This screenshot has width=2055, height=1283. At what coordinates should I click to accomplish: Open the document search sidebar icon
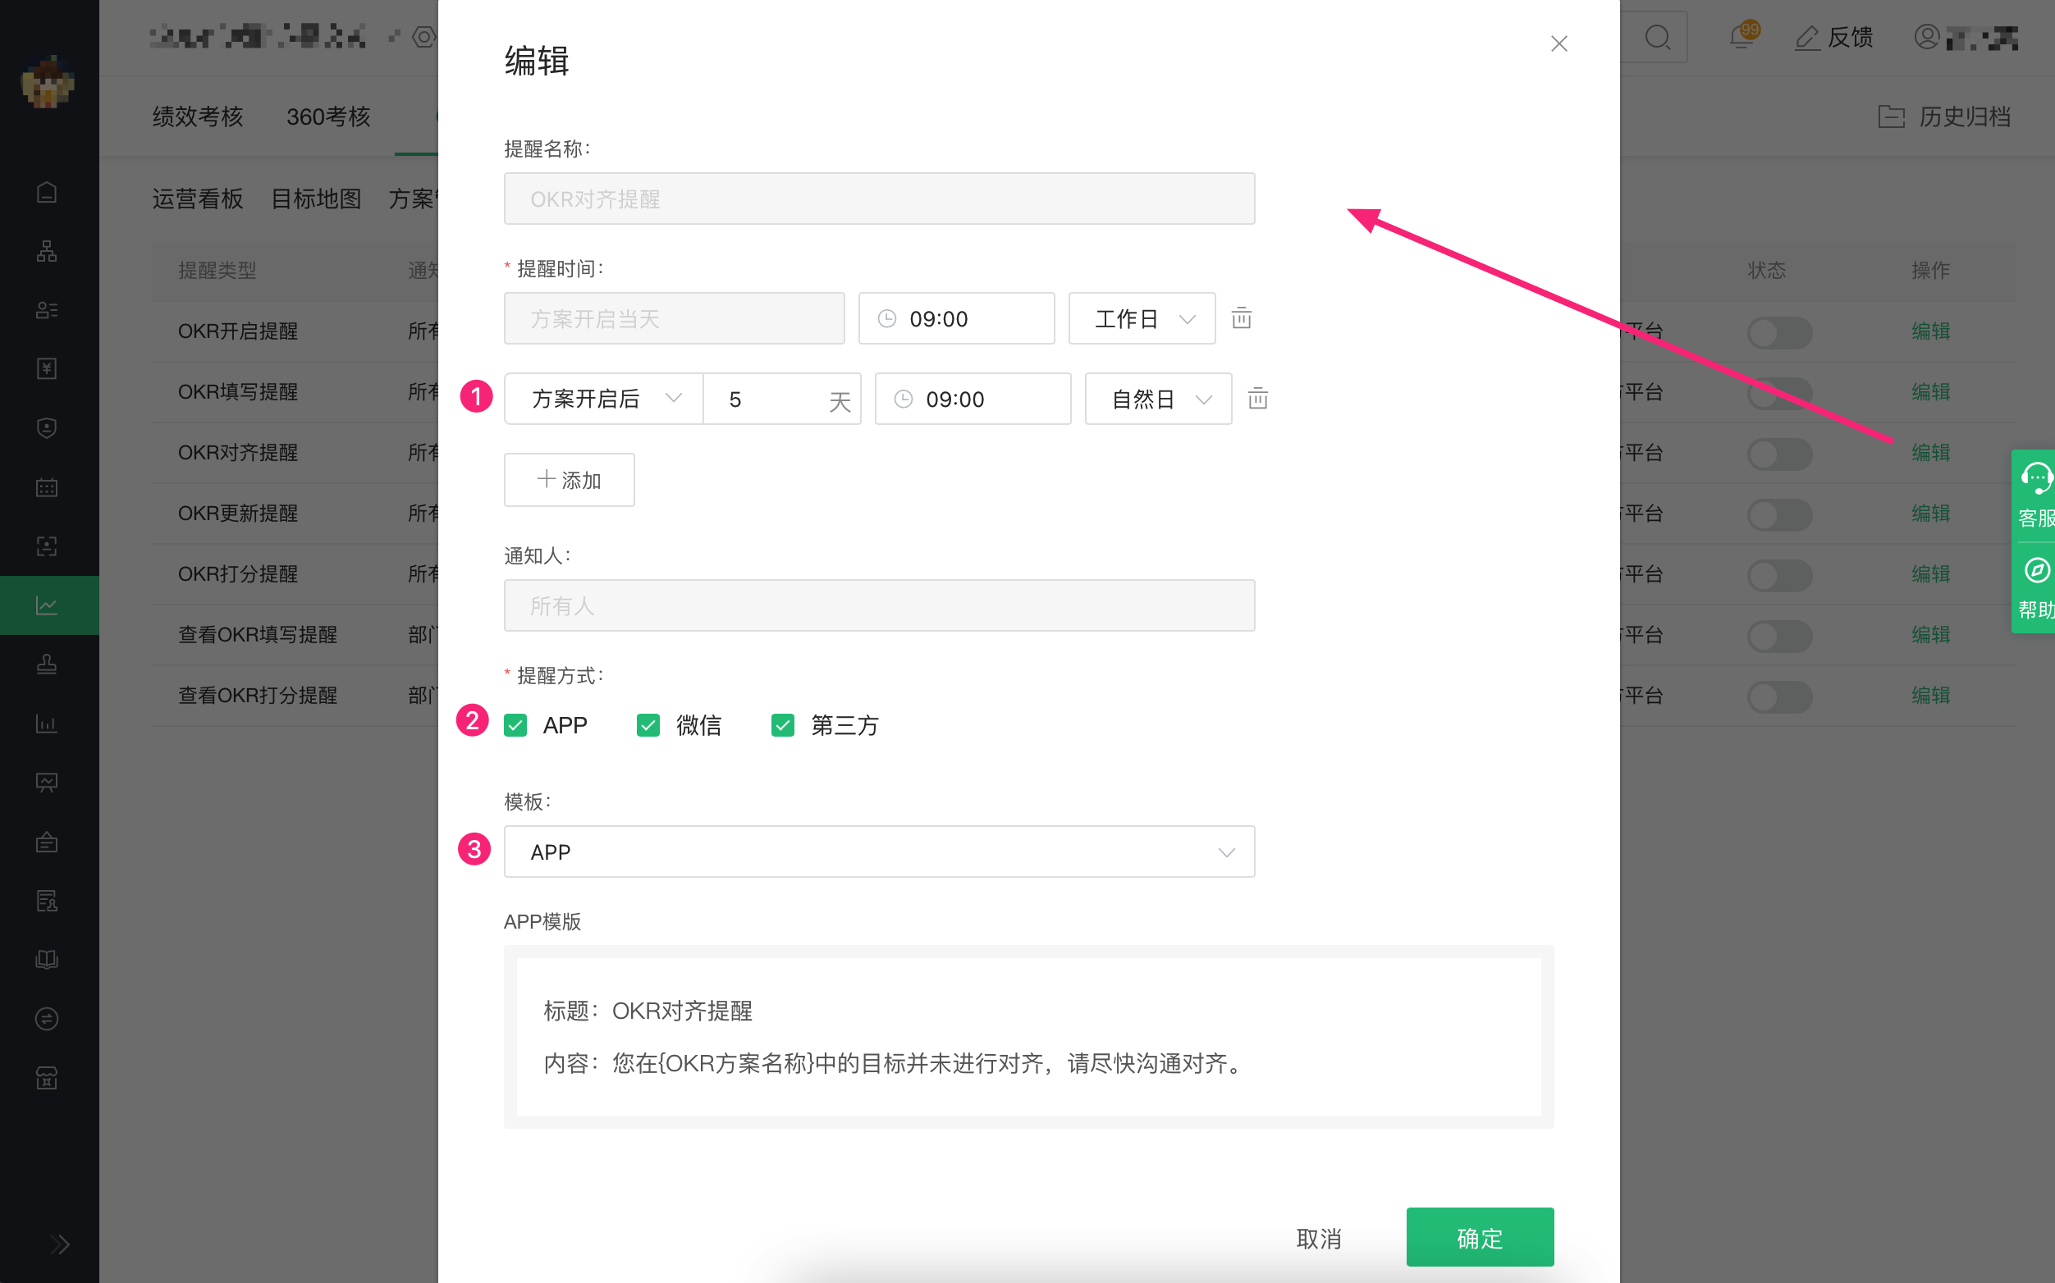(x=48, y=900)
